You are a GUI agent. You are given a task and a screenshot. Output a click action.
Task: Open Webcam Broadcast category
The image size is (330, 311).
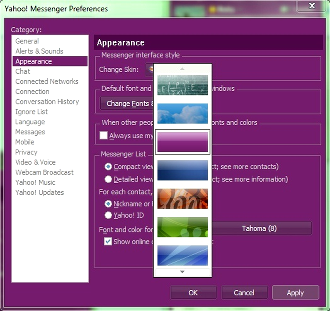[50, 172]
